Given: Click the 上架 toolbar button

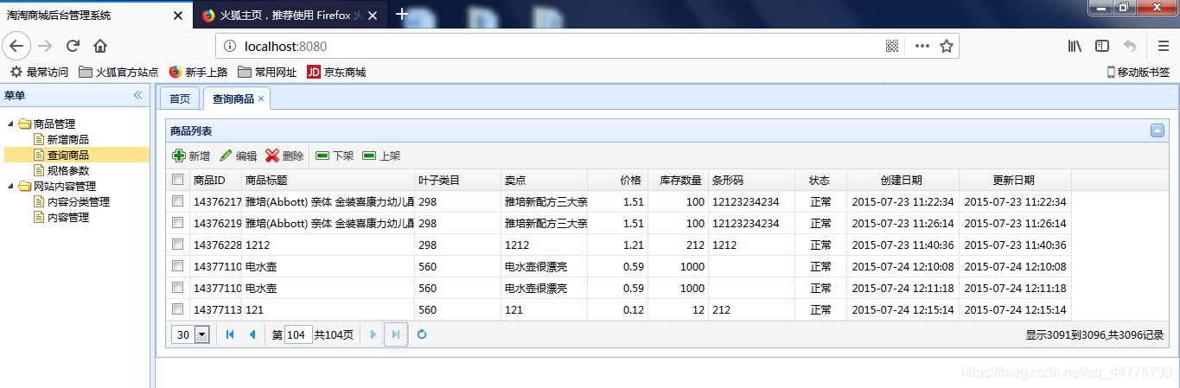Looking at the screenshot, I should tap(381, 156).
